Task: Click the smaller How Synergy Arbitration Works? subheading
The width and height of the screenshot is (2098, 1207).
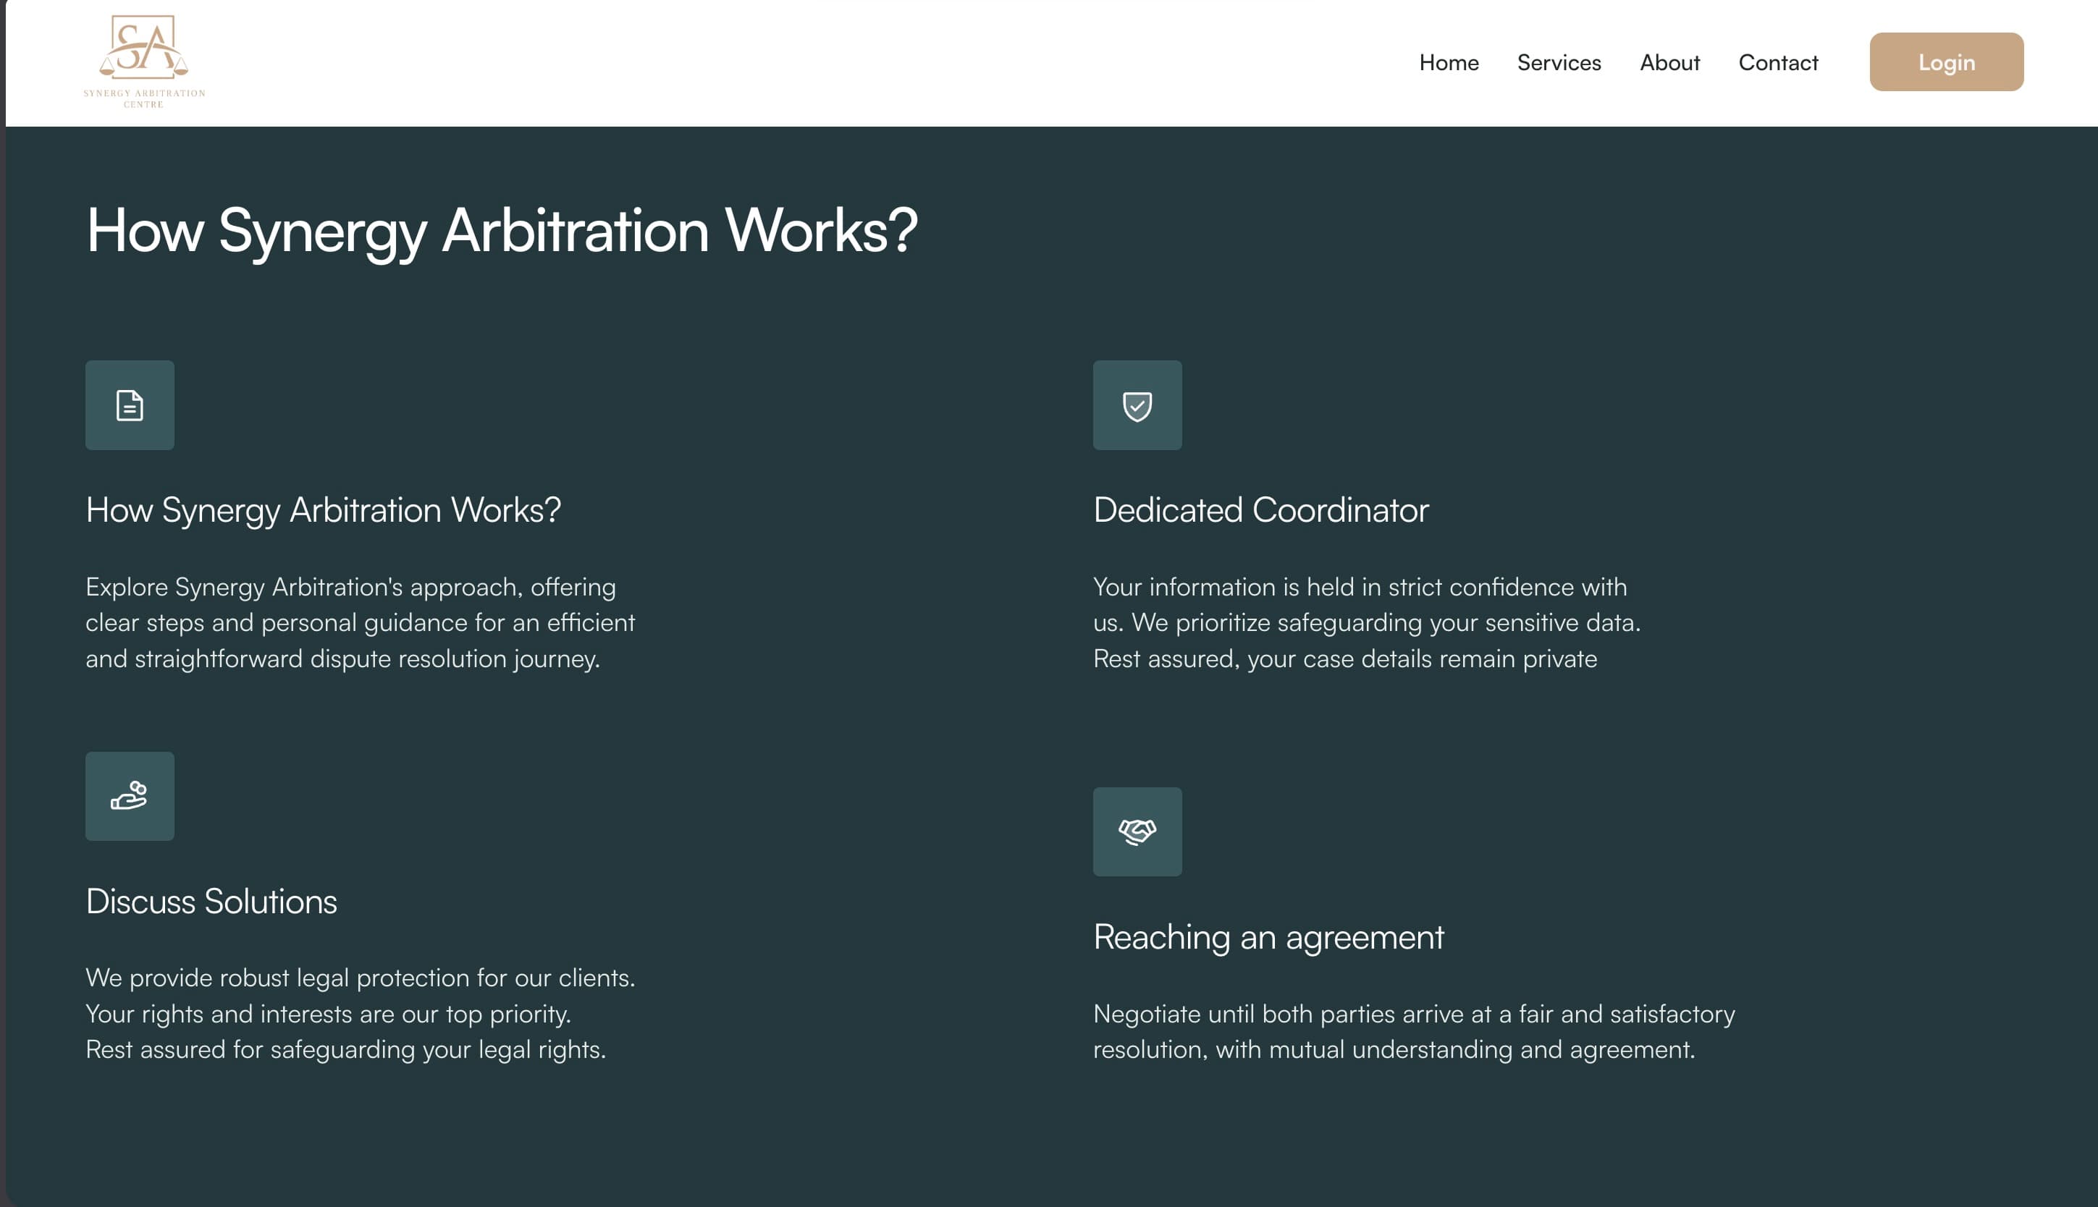Action: [x=324, y=510]
